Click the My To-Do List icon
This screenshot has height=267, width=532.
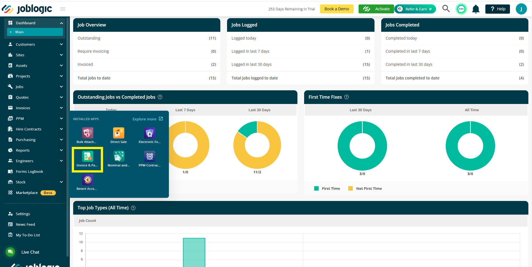(x=10, y=235)
